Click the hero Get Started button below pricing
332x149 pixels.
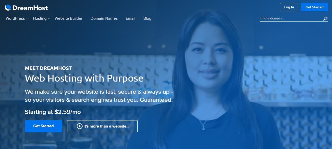pyautogui.click(x=43, y=126)
